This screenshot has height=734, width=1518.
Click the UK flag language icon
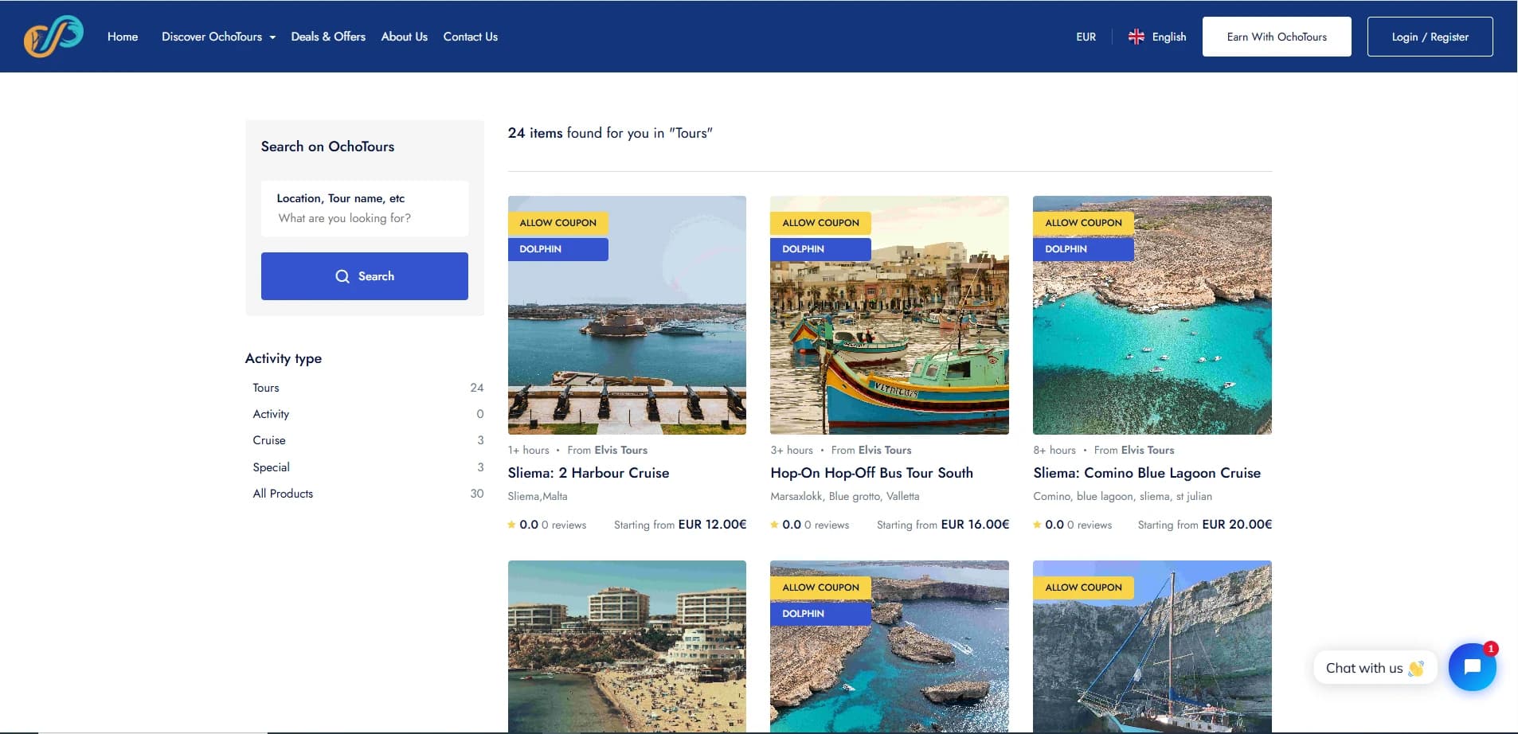coord(1137,37)
